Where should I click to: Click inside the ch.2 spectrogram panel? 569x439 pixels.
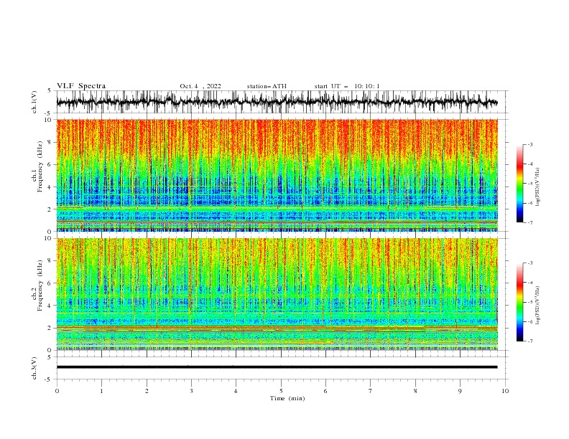277,294
